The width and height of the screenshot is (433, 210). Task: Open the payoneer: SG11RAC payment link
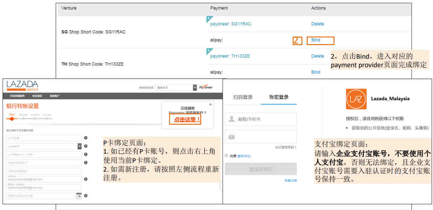[x=231, y=24]
